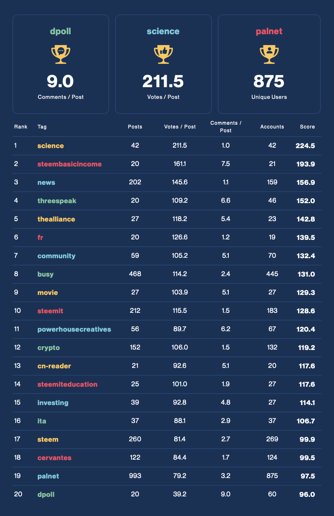
Task: Open the investing tag
Action: [53, 403]
